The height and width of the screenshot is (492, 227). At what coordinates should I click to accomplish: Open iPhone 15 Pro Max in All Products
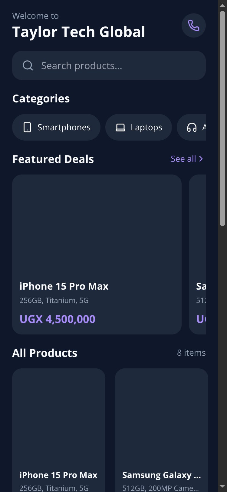tap(59, 430)
